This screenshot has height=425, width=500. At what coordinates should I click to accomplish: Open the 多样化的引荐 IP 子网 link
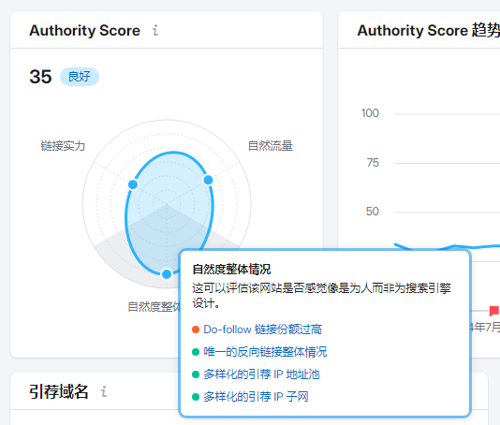click(x=256, y=397)
